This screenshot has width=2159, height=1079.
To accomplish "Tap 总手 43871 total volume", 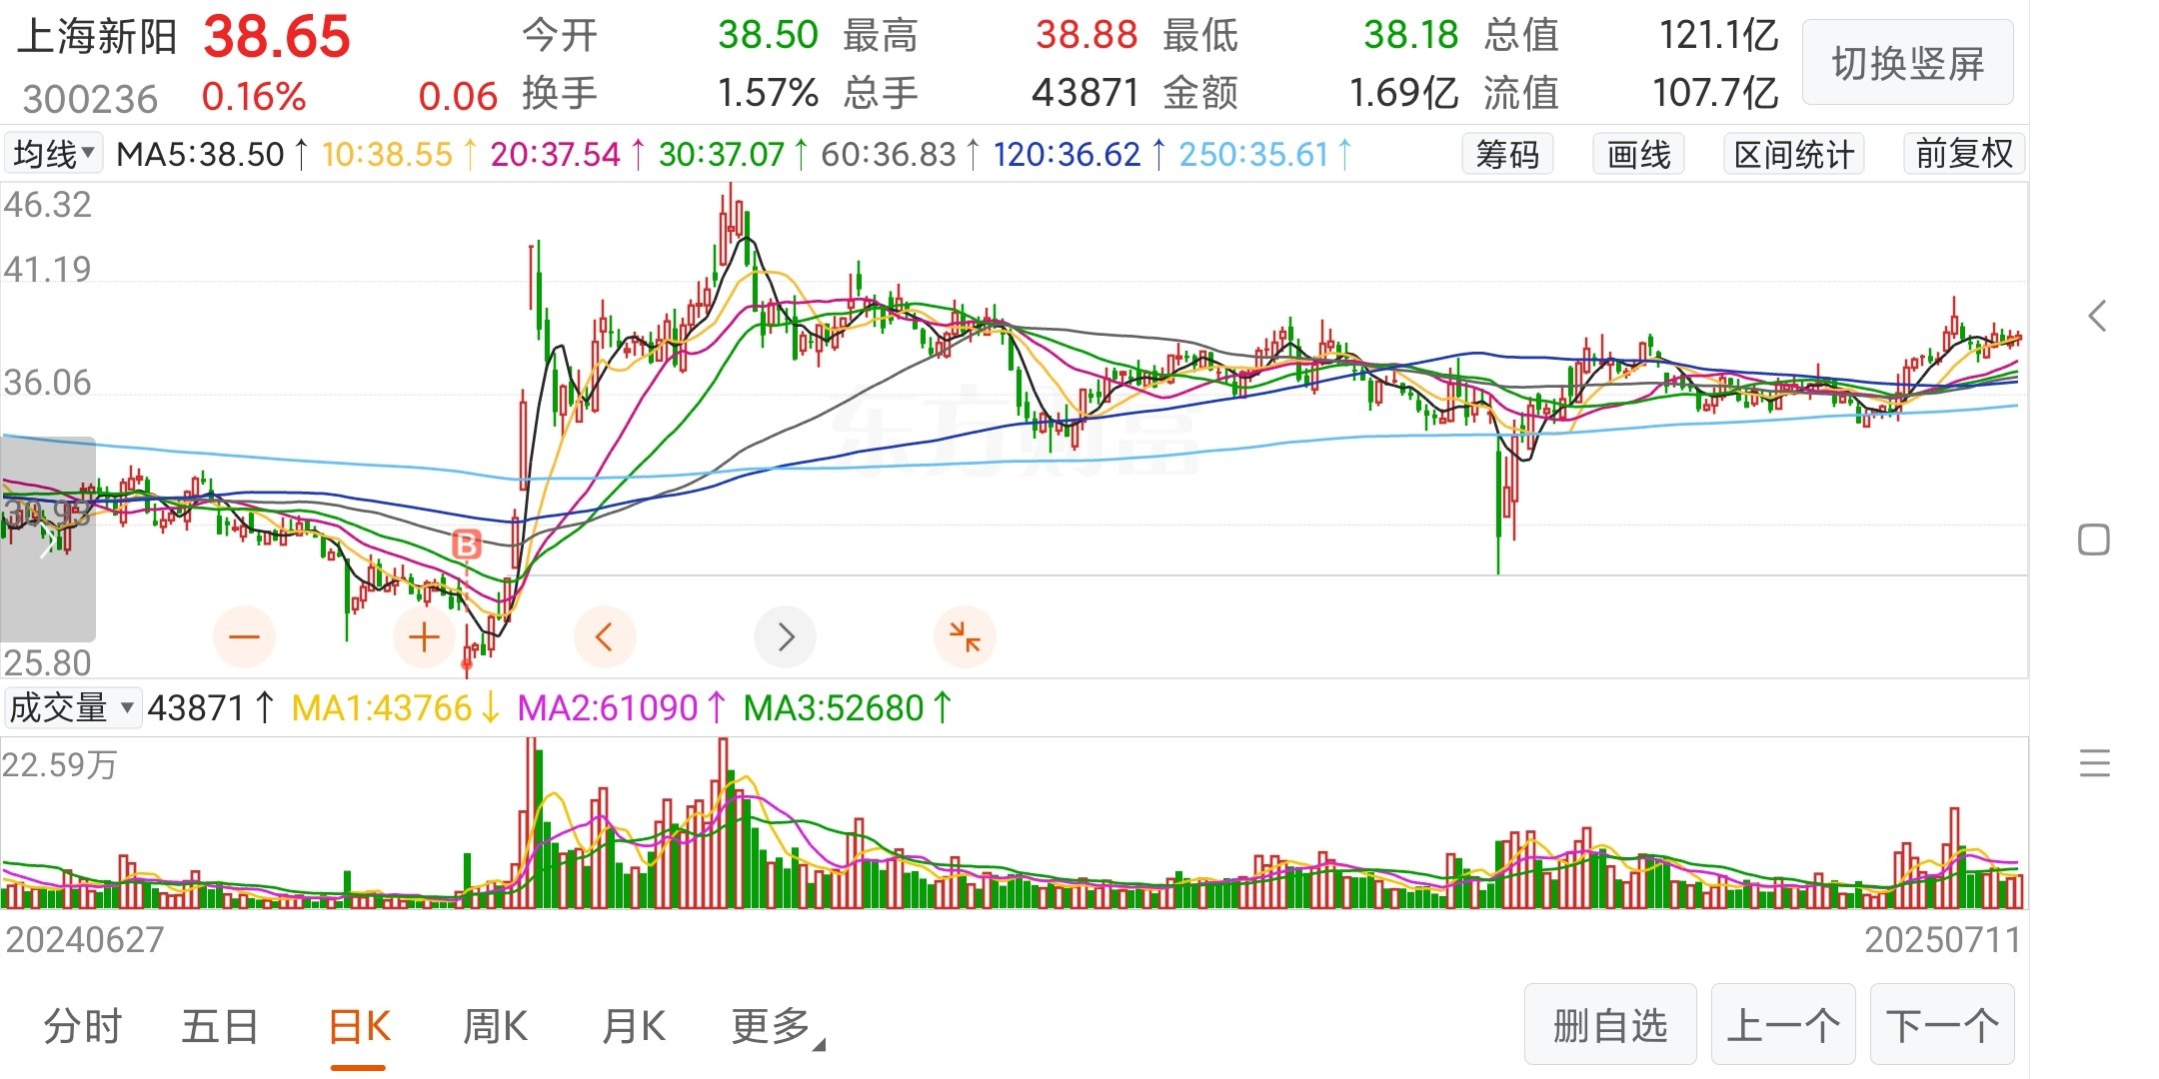I will point(1085,93).
